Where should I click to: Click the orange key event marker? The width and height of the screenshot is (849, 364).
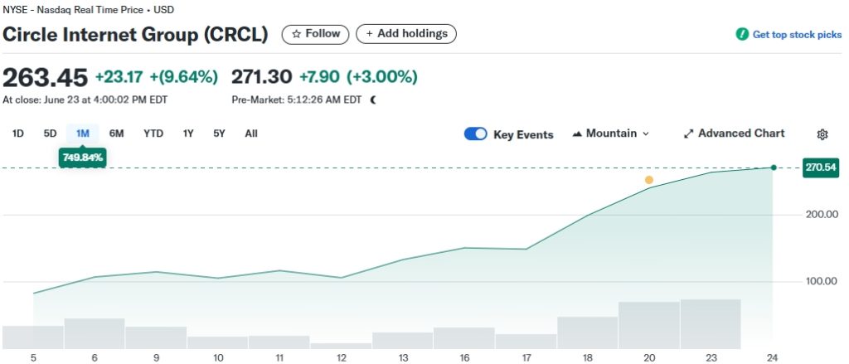tap(649, 180)
